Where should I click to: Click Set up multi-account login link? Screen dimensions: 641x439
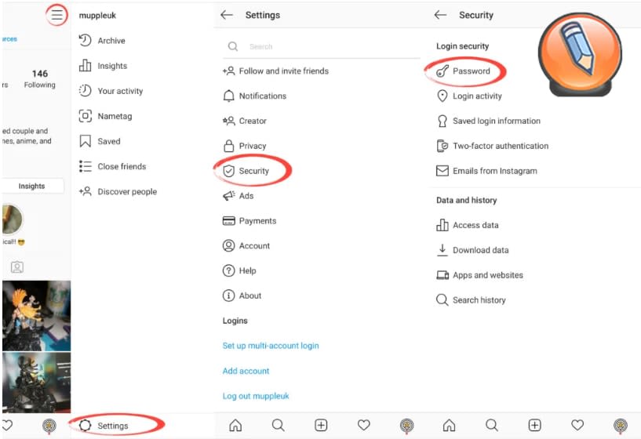(x=271, y=346)
